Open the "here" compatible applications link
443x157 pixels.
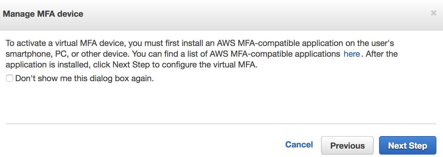point(352,54)
